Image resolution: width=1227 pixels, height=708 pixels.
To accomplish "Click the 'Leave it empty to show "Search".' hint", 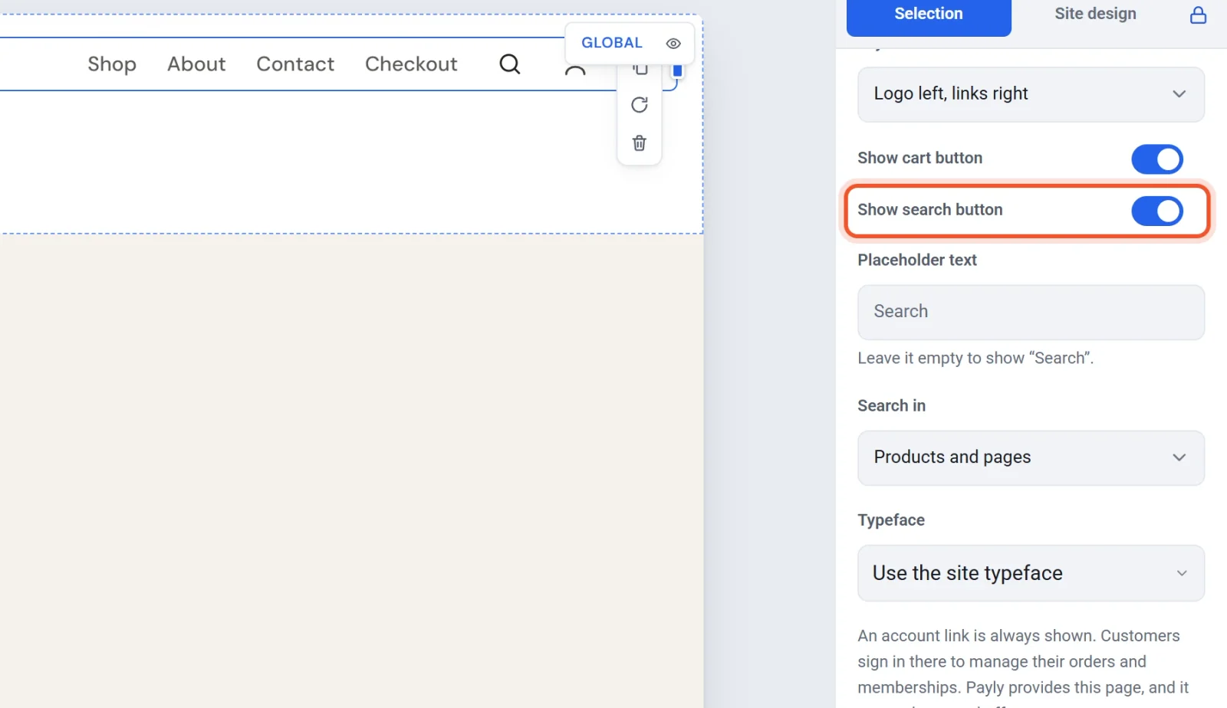I will pos(975,359).
